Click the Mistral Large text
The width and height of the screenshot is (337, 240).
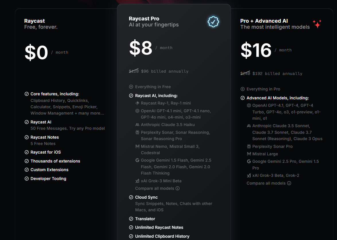pos(265,154)
